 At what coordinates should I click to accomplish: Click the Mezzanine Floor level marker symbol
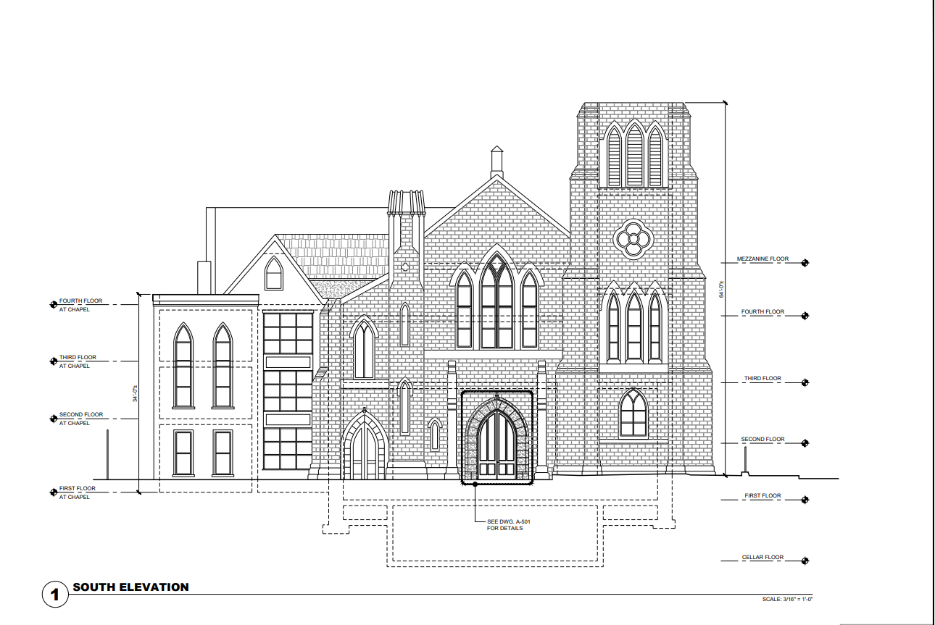pyautogui.click(x=805, y=262)
